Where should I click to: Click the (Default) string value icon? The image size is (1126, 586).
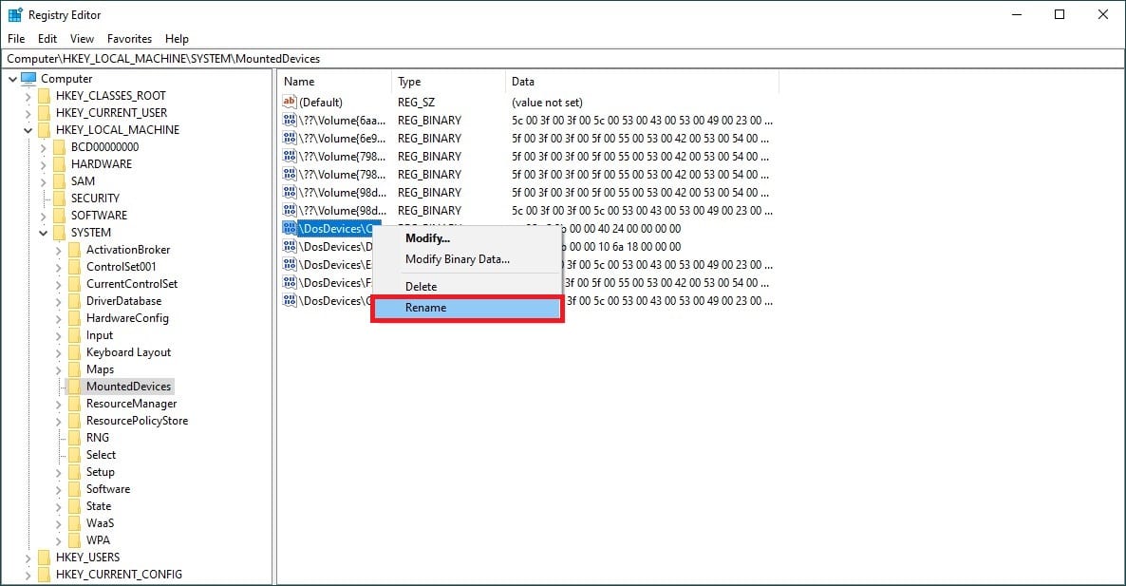(290, 102)
